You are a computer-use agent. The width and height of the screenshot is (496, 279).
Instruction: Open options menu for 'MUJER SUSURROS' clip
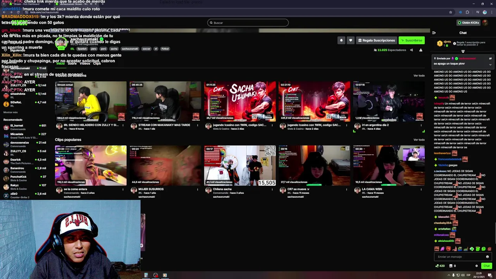(197, 189)
